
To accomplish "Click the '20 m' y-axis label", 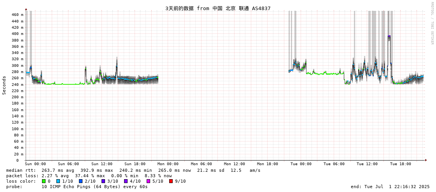I will 19,154.
